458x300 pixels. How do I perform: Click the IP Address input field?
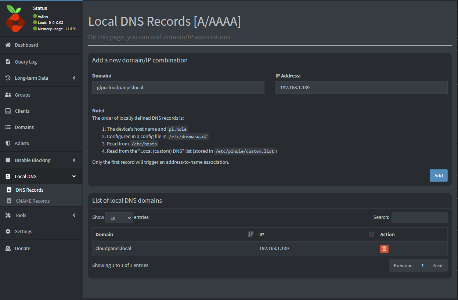[x=361, y=87]
